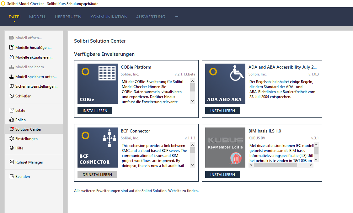
Task: Click the Rollen backpack icon
Action: click(12, 120)
